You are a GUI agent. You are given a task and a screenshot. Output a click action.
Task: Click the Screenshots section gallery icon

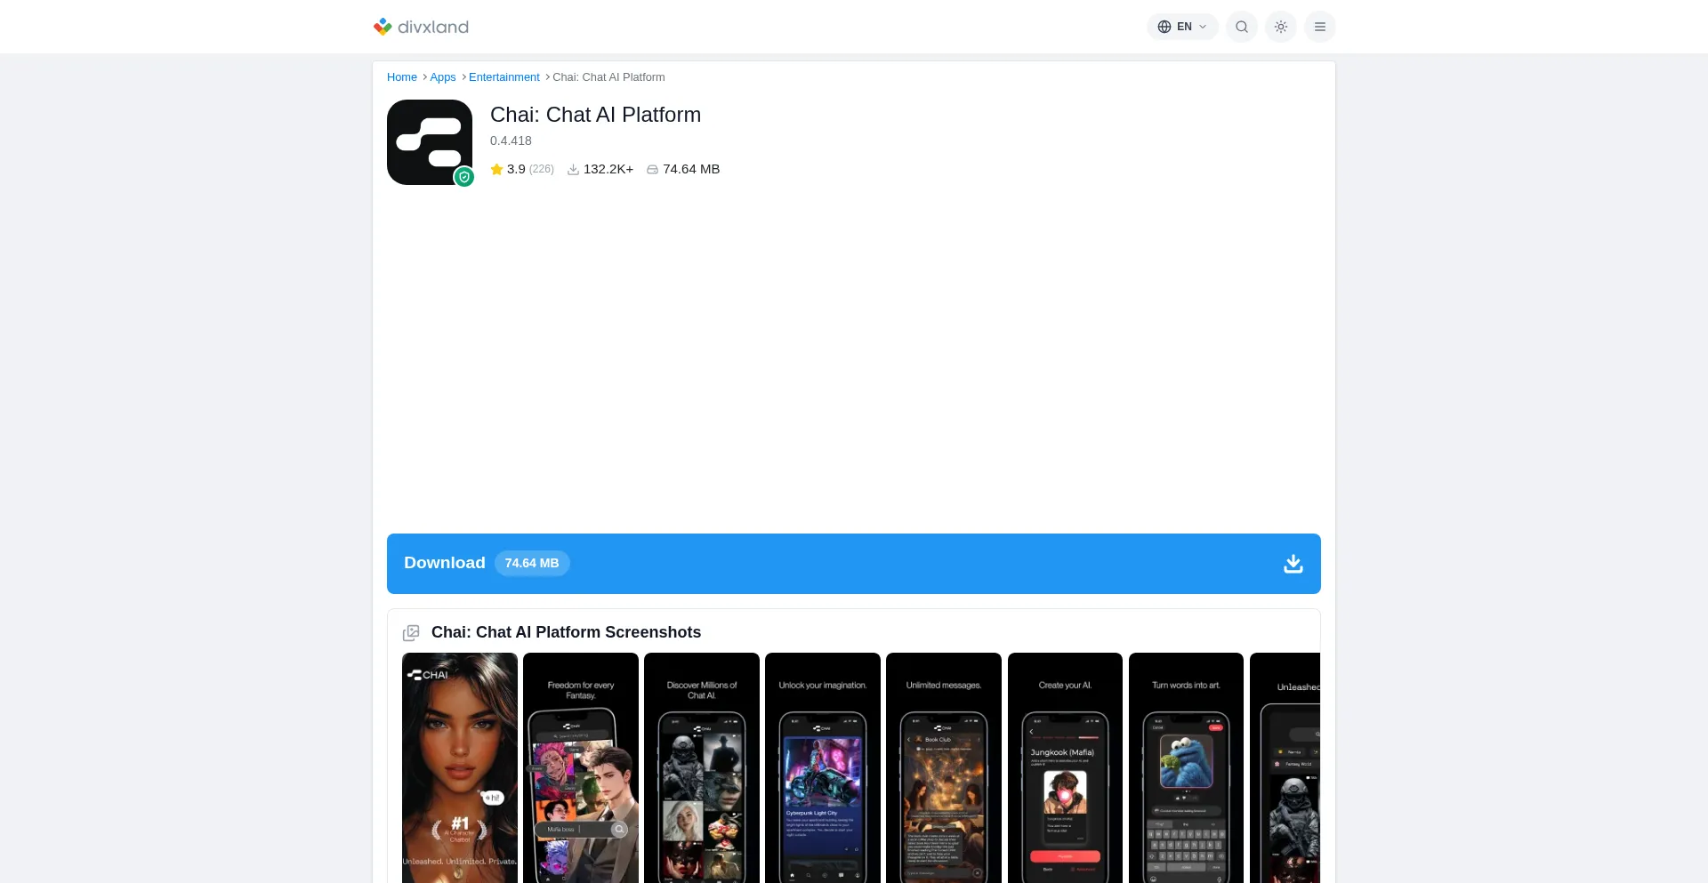click(411, 633)
